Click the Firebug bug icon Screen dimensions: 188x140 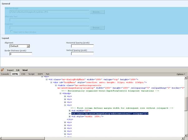2,70
